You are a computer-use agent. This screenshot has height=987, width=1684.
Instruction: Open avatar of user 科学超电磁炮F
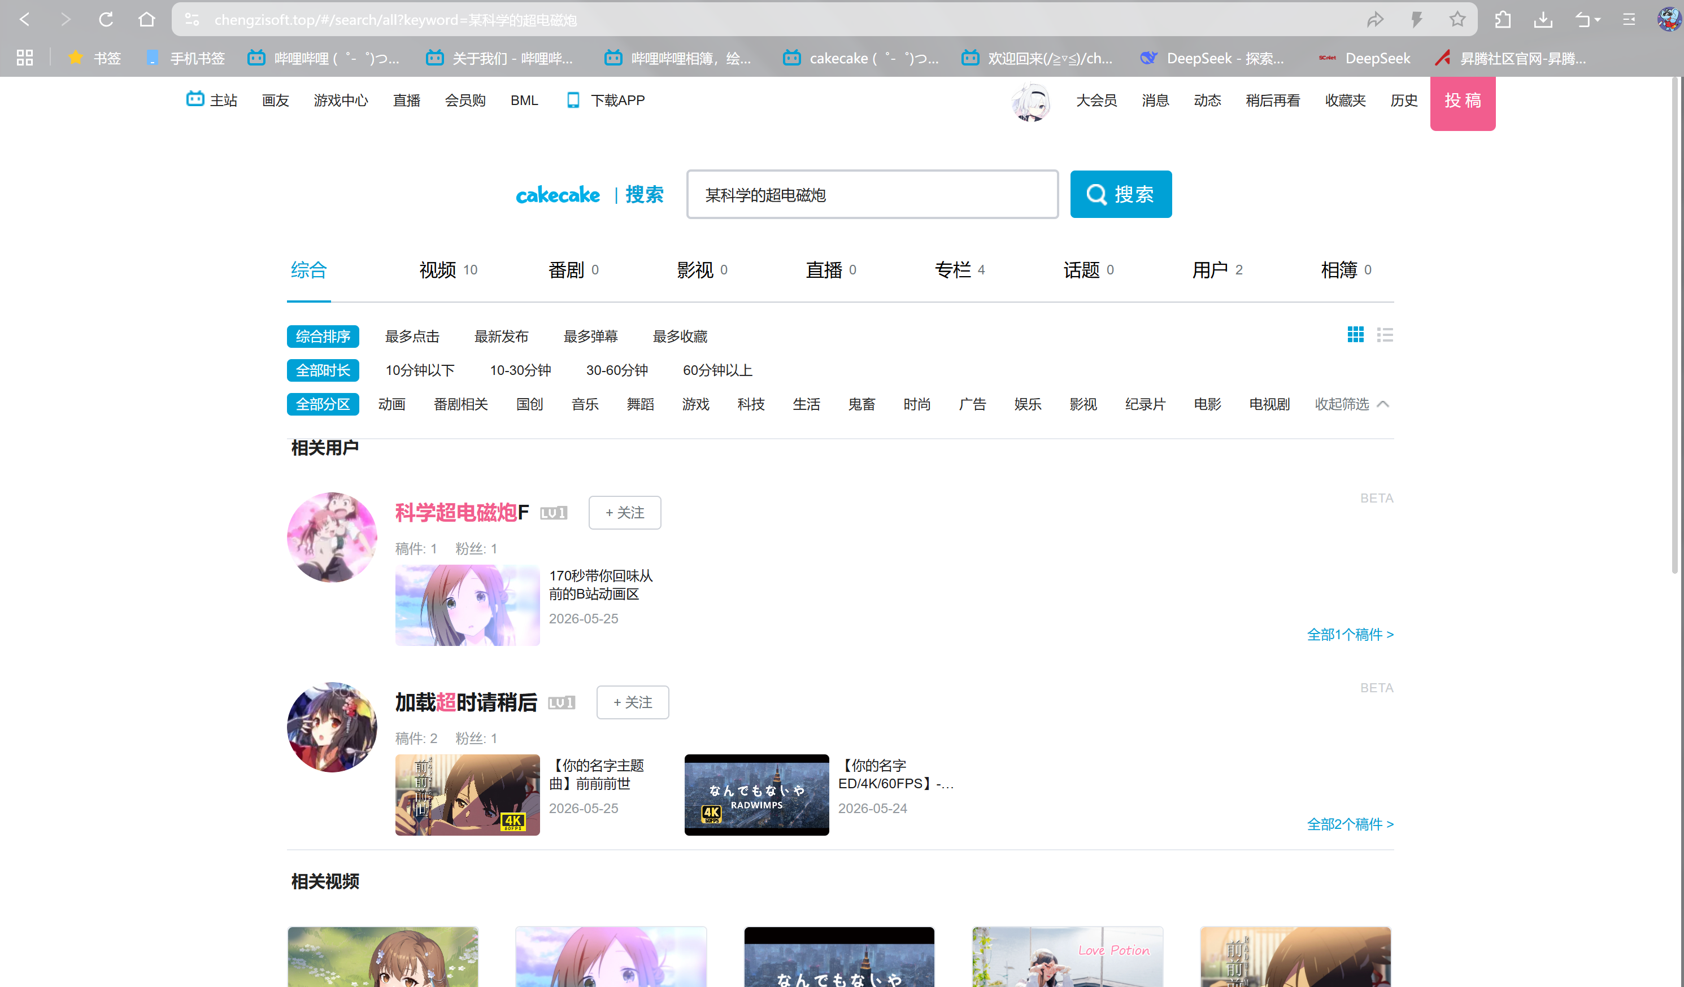(332, 538)
